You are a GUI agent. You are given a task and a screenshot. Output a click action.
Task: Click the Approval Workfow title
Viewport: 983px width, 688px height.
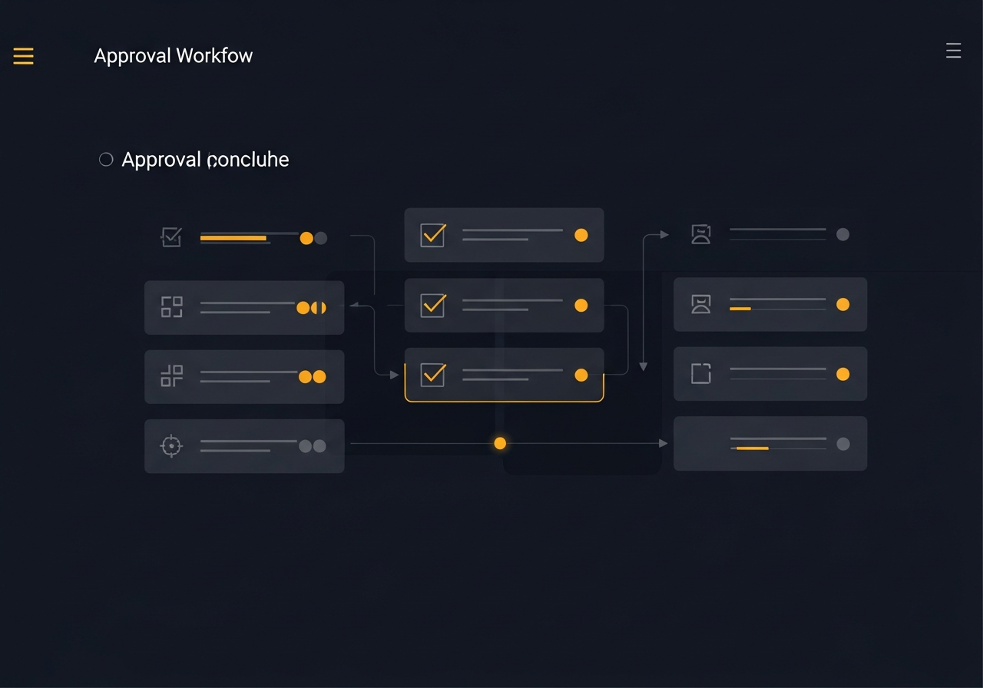173,55
